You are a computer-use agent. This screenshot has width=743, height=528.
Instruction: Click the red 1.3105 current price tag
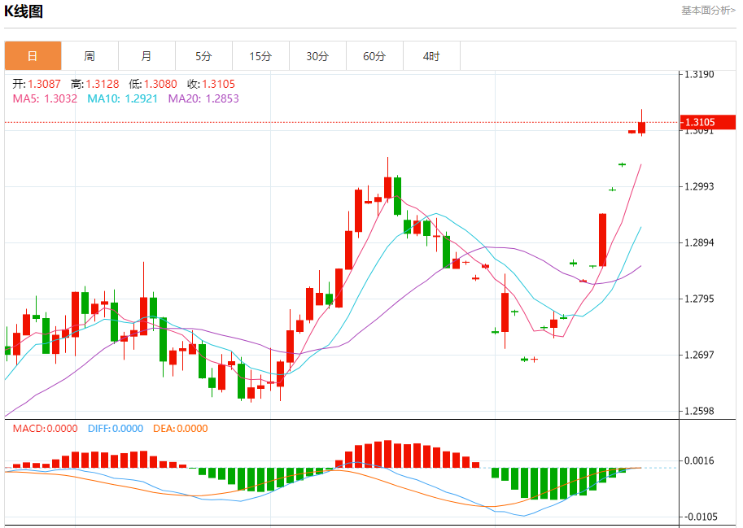click(708, 123)
